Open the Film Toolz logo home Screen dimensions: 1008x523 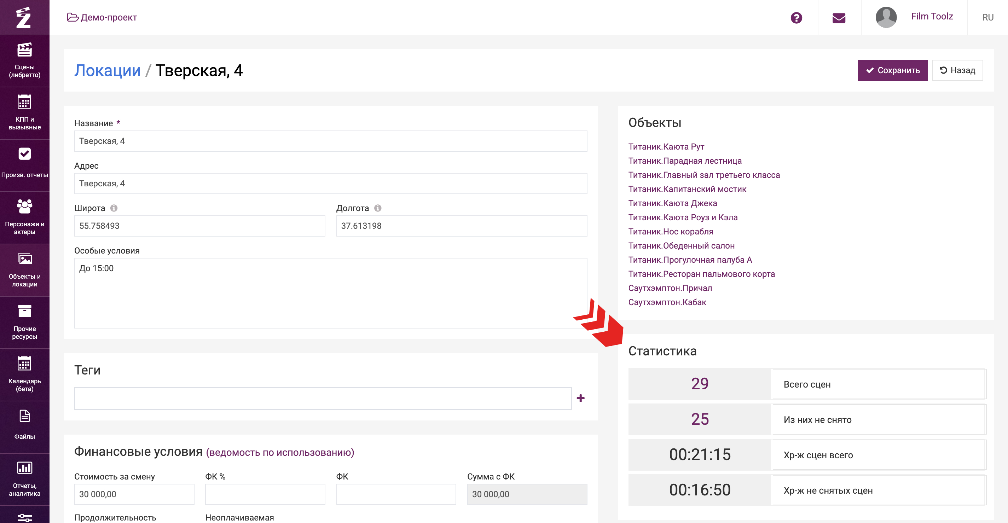[24, 17]
